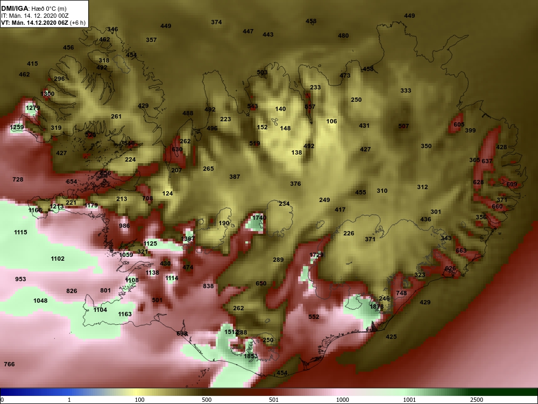Click the map value 1138
Image resolution: width=538 pixels, height=404 pixels.
tap(152, 273)
